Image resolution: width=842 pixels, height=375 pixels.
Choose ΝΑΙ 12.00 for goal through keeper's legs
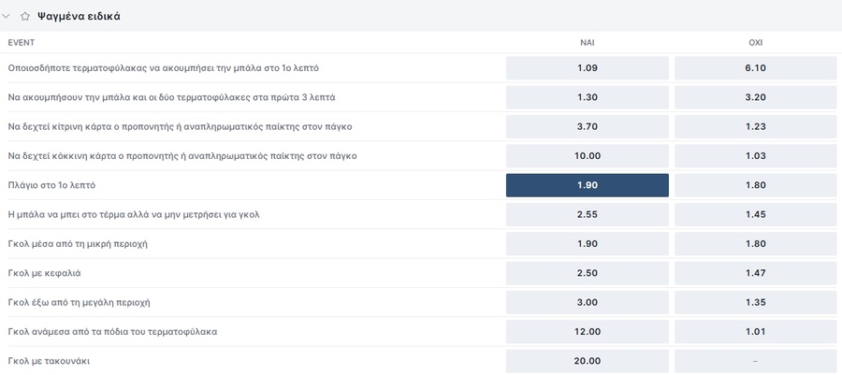coord(588,332)
